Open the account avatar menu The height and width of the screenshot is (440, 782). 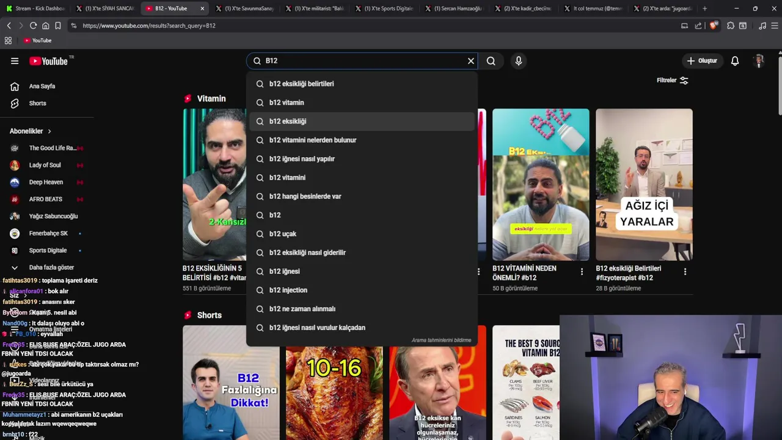point(759,61)
